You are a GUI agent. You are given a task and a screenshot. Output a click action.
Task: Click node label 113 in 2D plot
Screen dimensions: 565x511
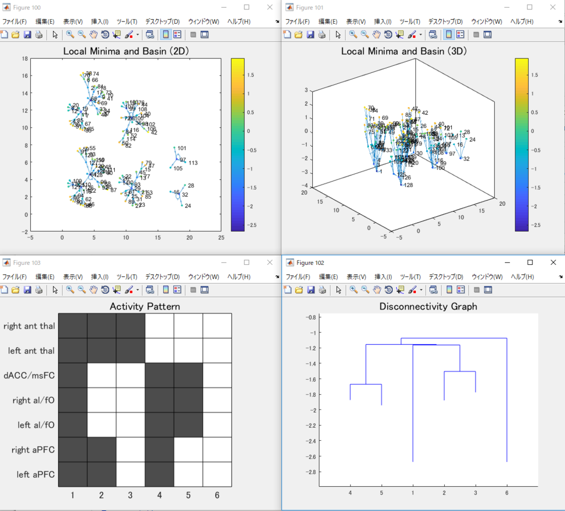coord(193,163)
